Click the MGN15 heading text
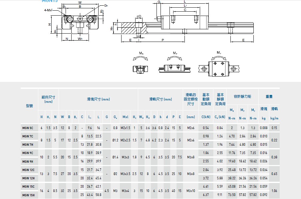Screen dimensions: 301x199 (49, 1)
